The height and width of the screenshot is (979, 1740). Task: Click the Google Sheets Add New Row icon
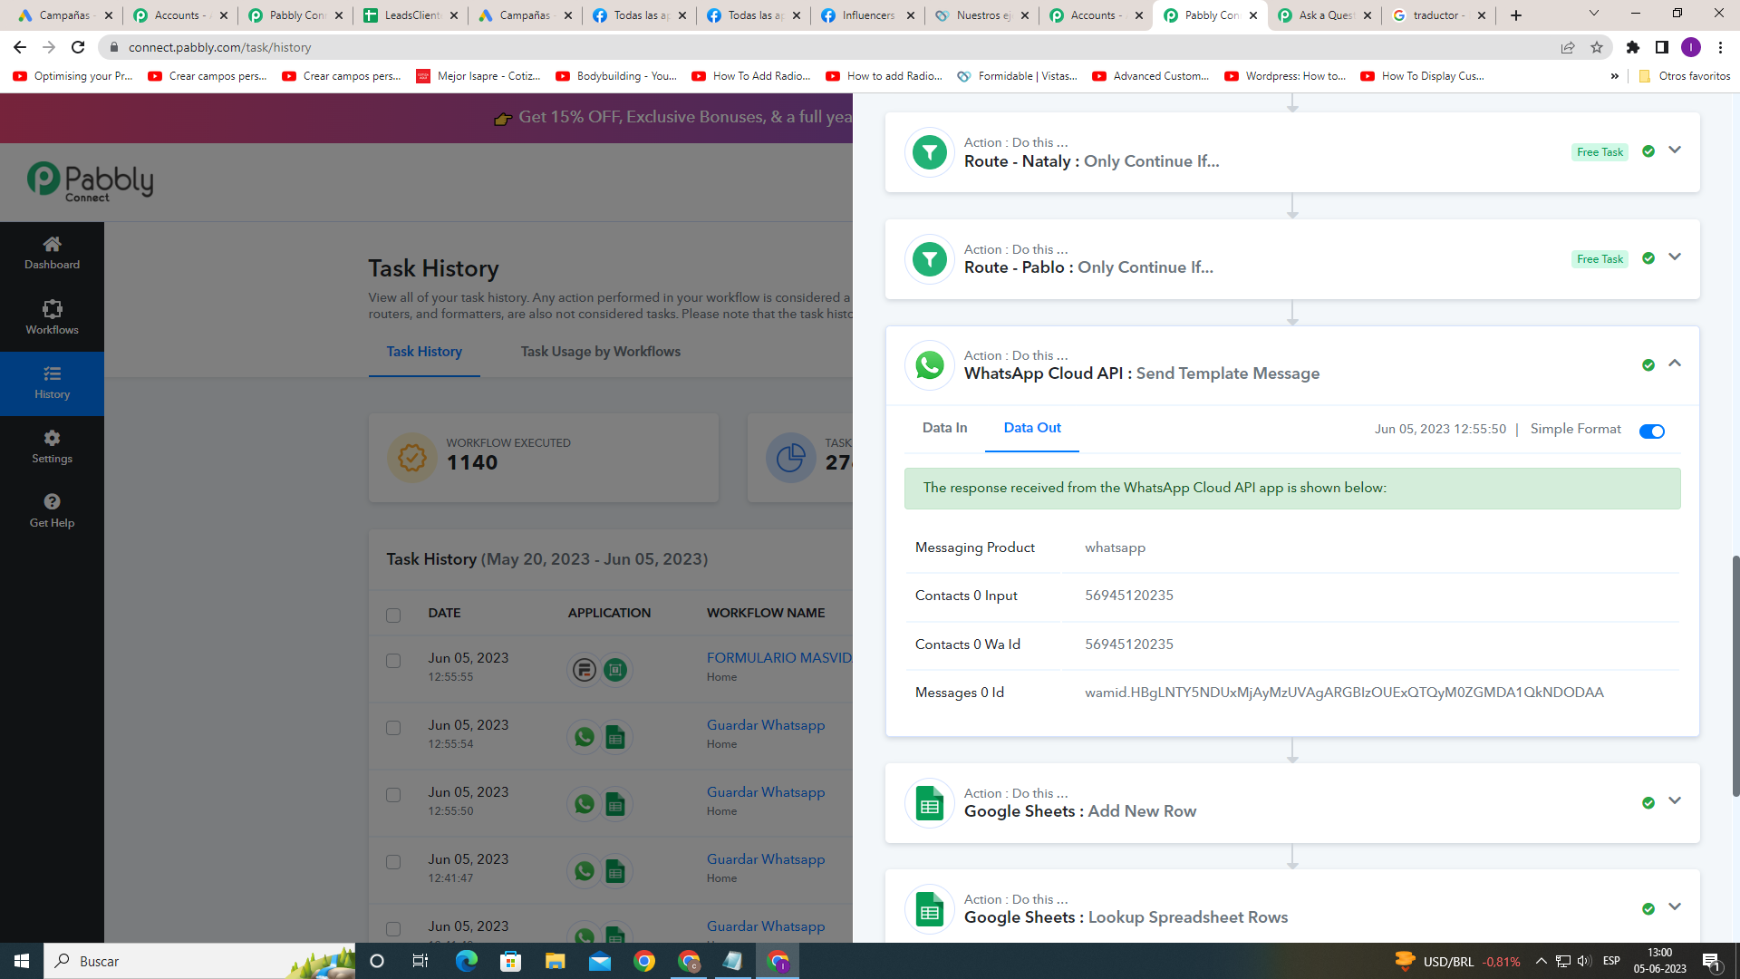point(930,803)
